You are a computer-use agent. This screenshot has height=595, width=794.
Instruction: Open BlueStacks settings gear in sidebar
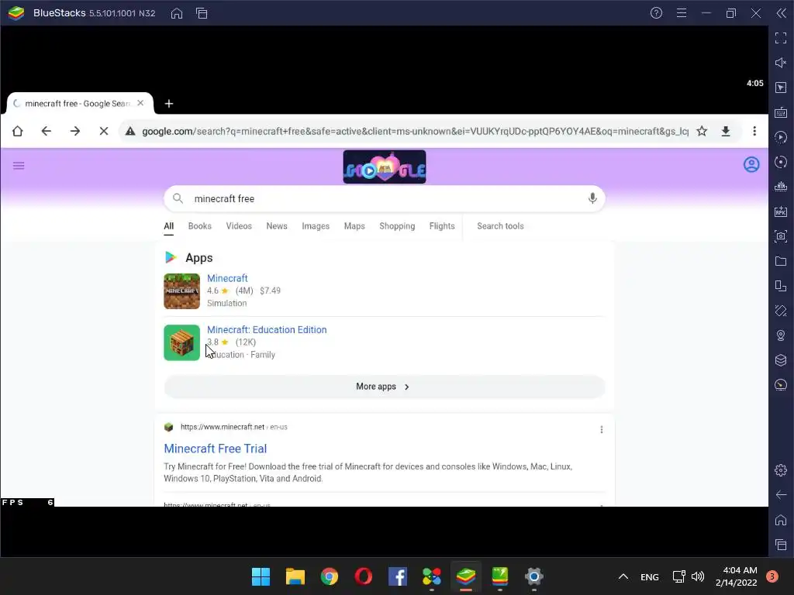point(781,470)
